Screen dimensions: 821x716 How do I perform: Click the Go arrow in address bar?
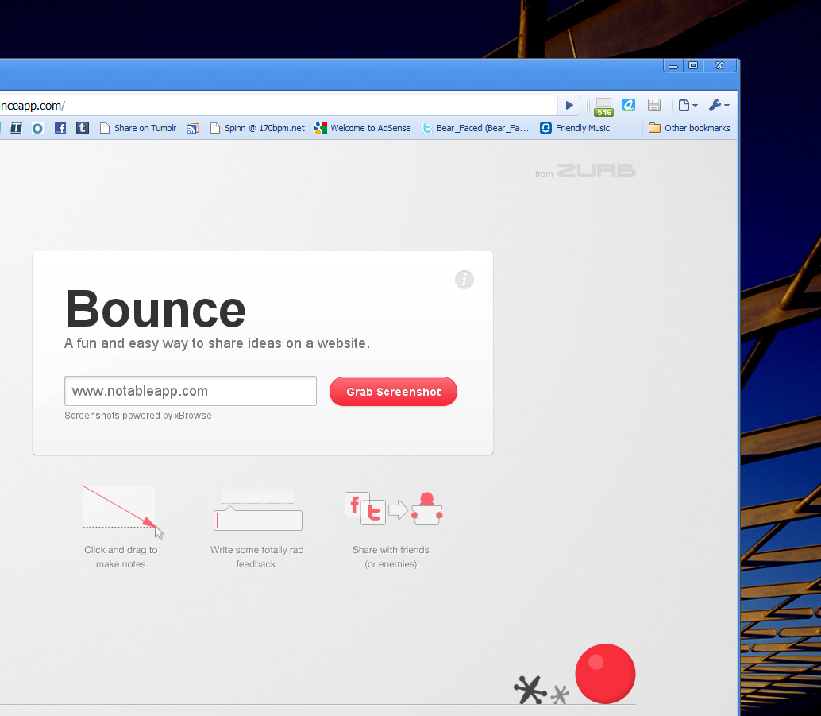tap(569, 106)
